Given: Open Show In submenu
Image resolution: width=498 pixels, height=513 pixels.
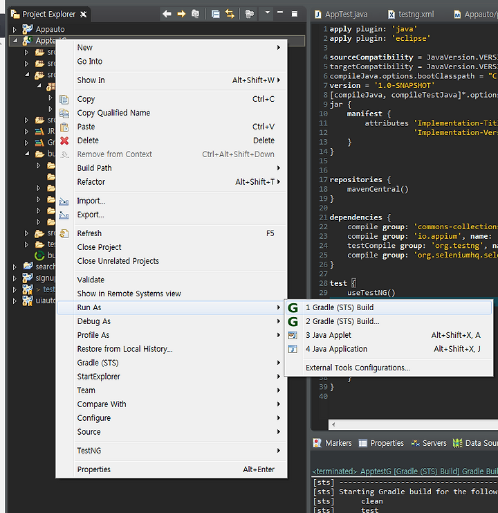Looking at the screenshot, I should pyautogui.click(x=172, y=80).
